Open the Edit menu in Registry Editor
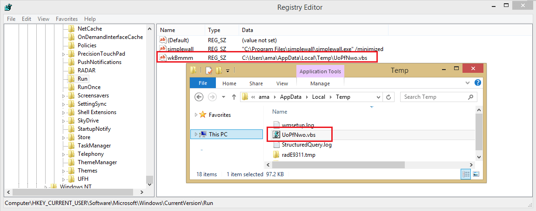 click(27, 19)
